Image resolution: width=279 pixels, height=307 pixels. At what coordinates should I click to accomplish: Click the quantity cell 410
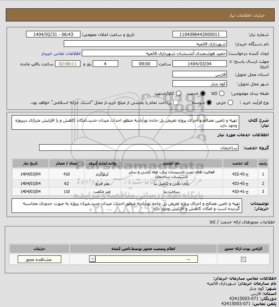coord(66,174)
